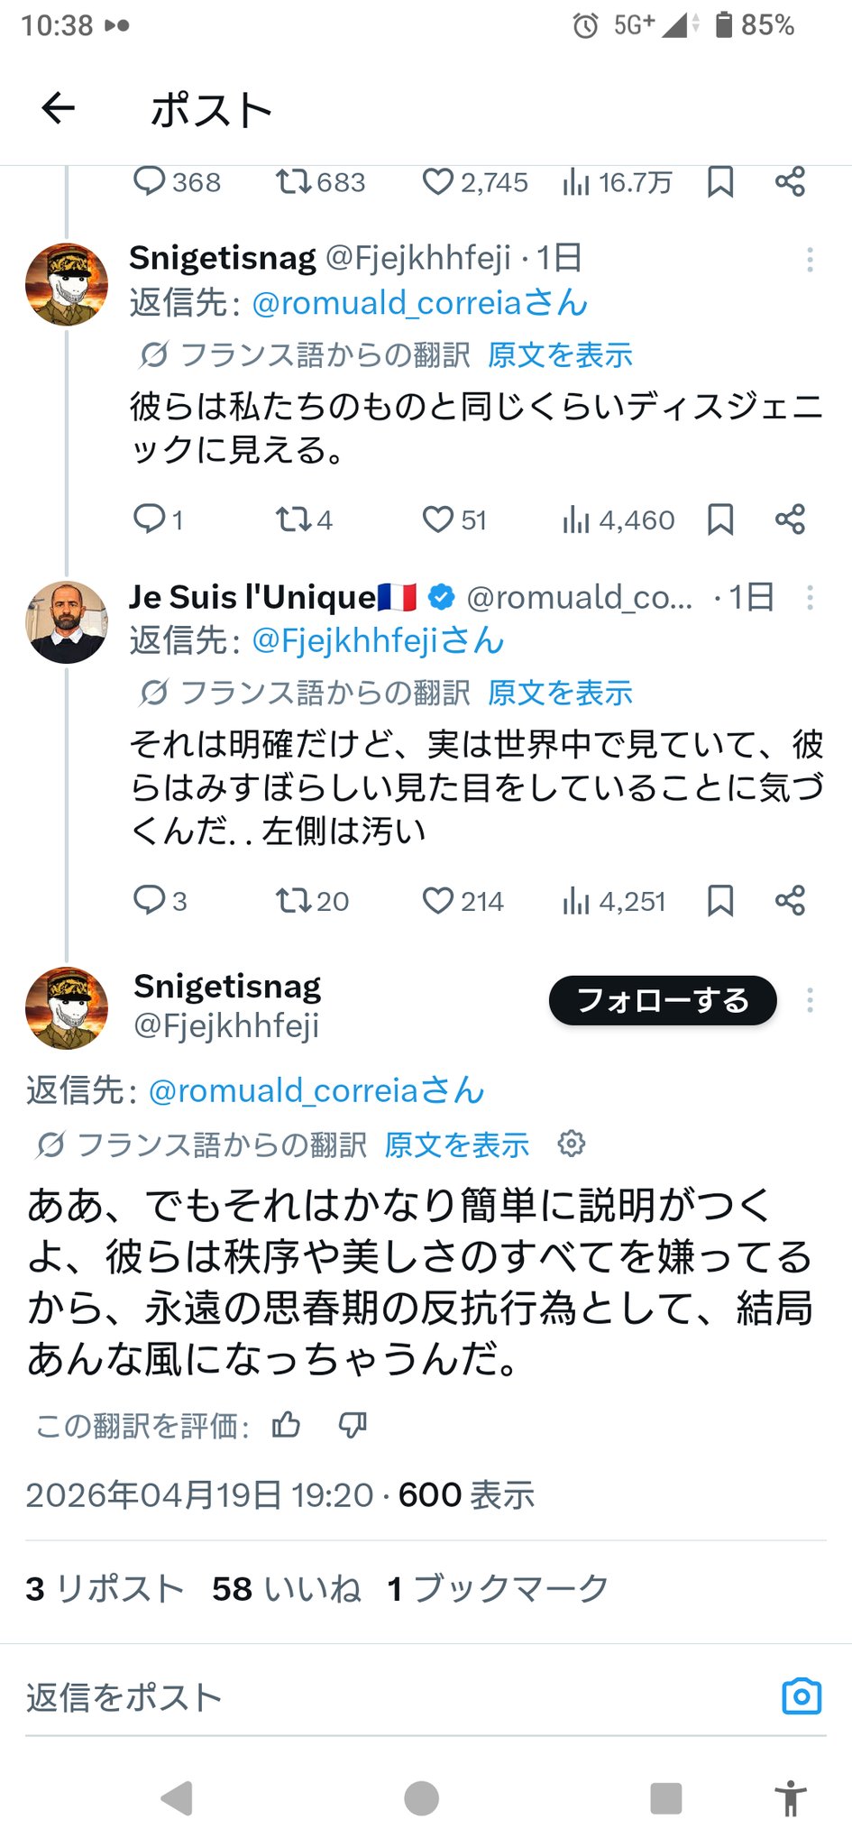
Task: Tap the back arrow in the header
Action: click(59, 109)
